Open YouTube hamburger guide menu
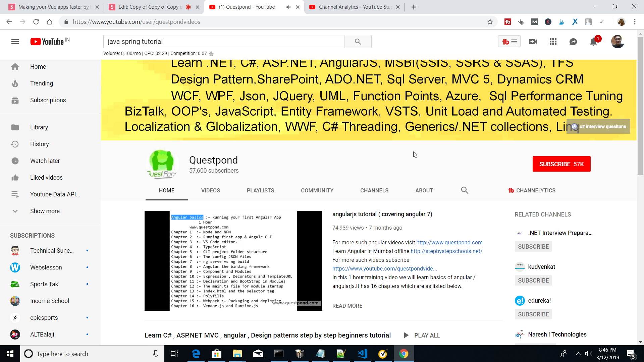Image resolution: width=644 pixels, height=362 pixels. (15, 42)
